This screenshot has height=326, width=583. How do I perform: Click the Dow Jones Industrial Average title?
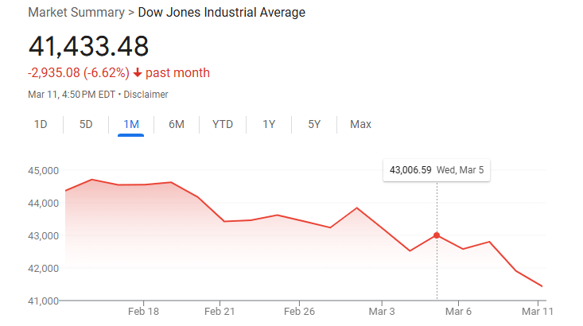coord(222,13)
